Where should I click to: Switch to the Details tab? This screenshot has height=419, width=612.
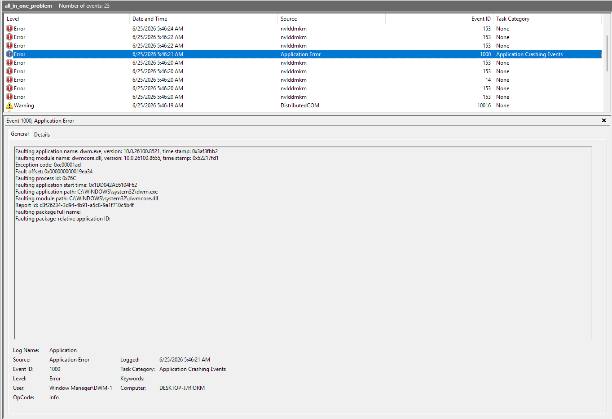point(42,134)
